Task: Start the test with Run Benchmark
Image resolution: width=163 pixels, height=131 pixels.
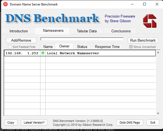Action: pos(143,40)
